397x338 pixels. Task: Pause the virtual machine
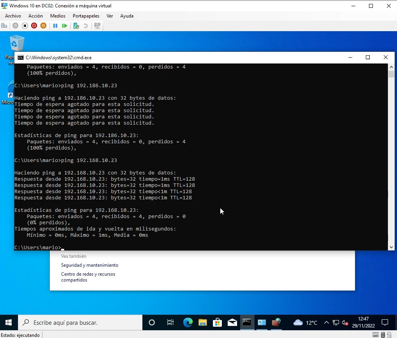point(55,26)
